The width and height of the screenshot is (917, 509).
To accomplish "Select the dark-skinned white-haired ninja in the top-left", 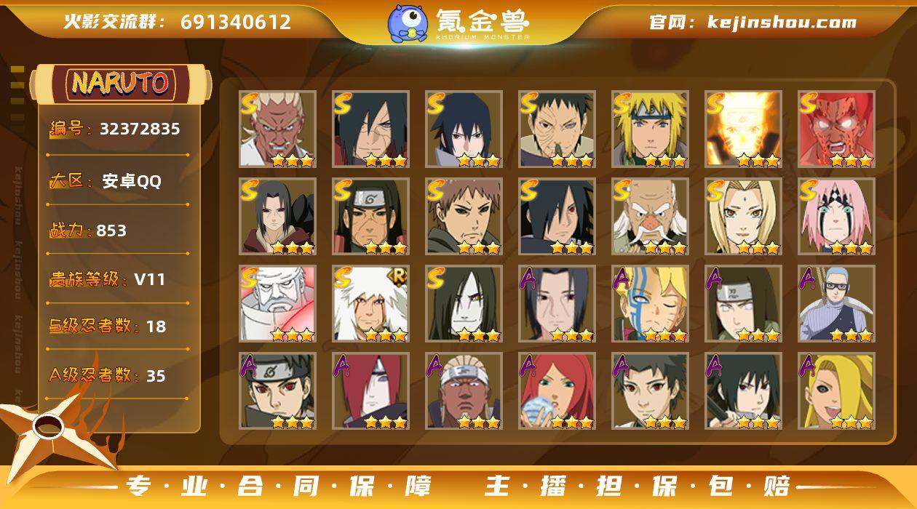I will pyautogui.click(x=277, y=129).
